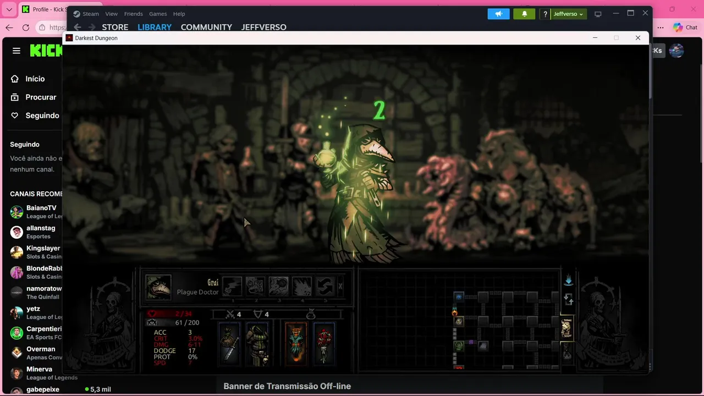Open the Chat button in browser toolbar
704x396 pixels.
click(x=685, y=28)
